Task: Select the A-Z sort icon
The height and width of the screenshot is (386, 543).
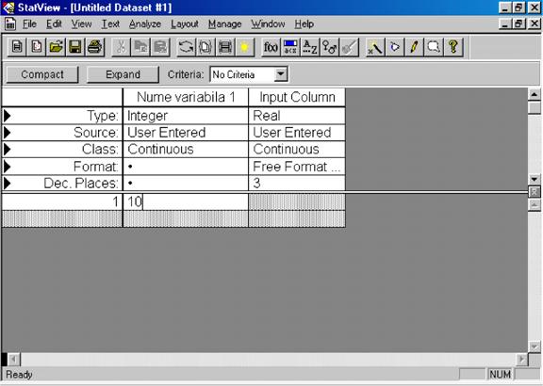Action: pos(309,47)
